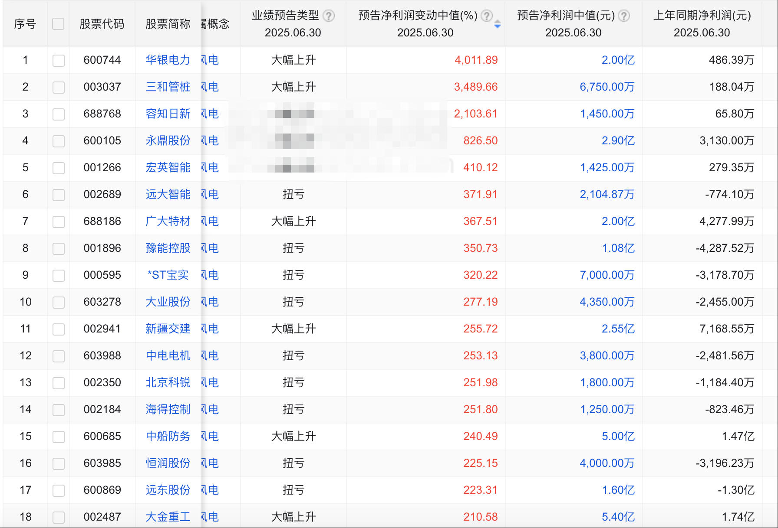Open stock link 豫能控股
Screen dimensions: 778x528
168,248
